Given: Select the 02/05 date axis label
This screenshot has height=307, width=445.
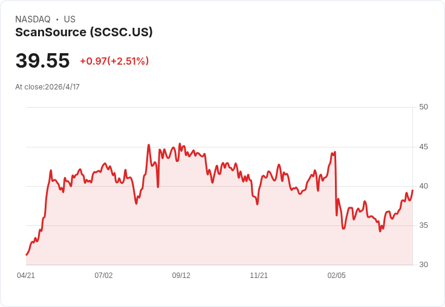Looking at the screenshot, I should pos(336,276).
